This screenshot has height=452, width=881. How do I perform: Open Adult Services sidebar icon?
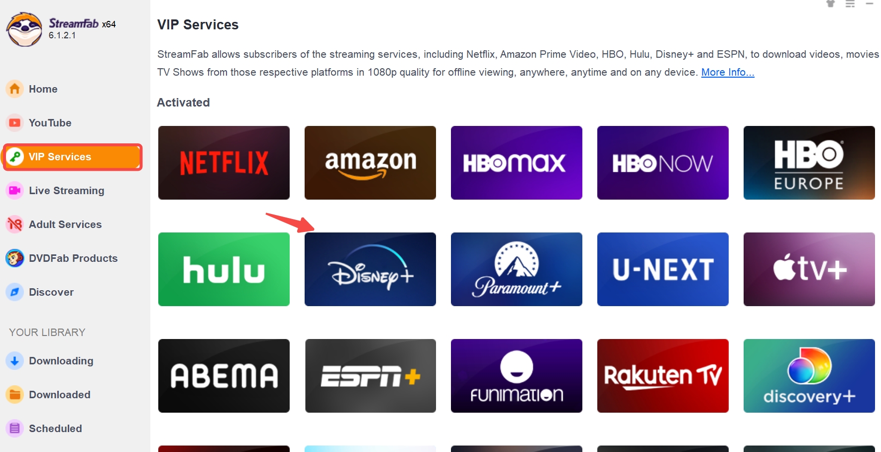point(15,225)
